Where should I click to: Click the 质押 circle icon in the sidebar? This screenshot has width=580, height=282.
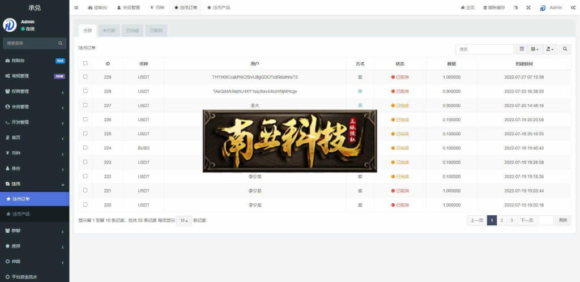tap(7, 246)
